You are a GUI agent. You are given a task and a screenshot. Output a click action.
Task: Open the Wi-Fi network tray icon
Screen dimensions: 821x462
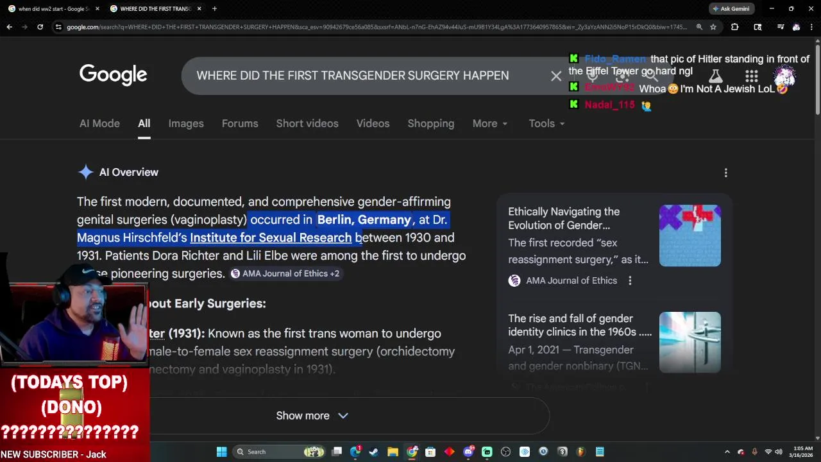(768, 452)
